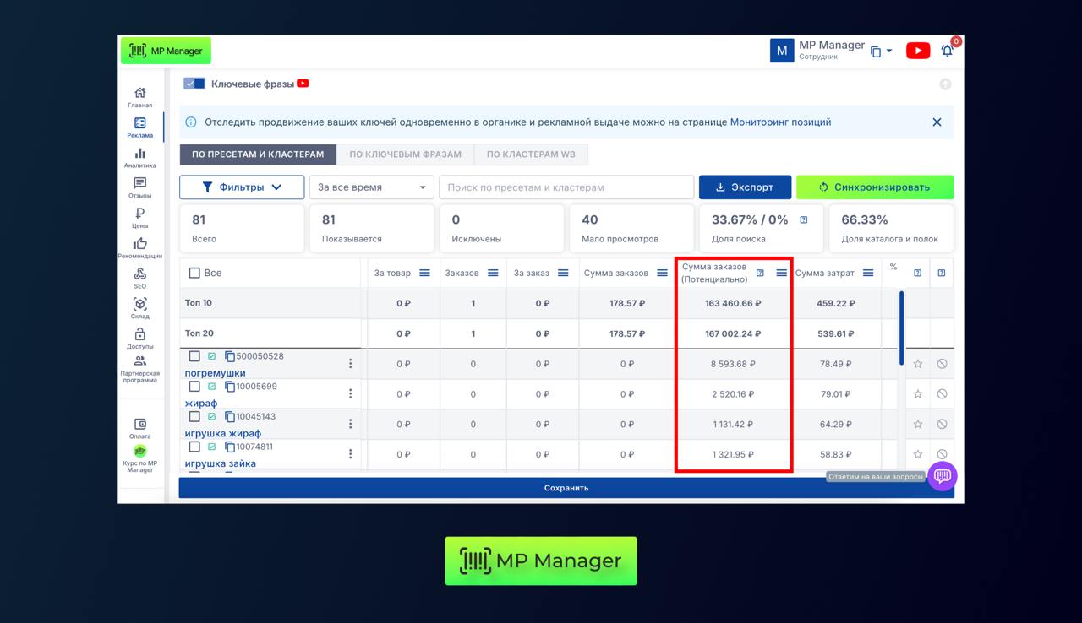Viewport: 1082px width, 623px height.
Task: Open the Сумма затрат column menu
Action: pyautogui.click(x=868, y=273)
